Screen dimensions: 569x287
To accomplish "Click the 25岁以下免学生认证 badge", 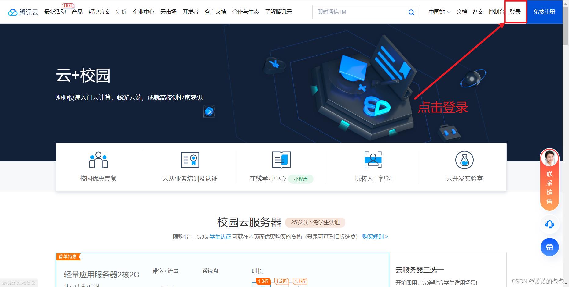I will (x=315, y=222).
